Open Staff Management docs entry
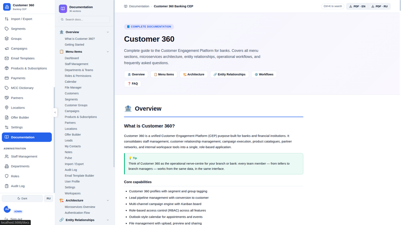Screen dimensions: 401x225 tap(76, 64)
